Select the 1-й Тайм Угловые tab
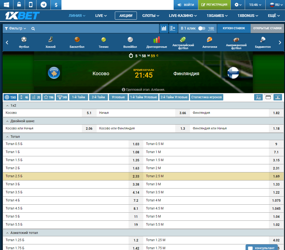The width and height of the screenshot is (285, 250). pyautogui.click(x=144, y=97)
